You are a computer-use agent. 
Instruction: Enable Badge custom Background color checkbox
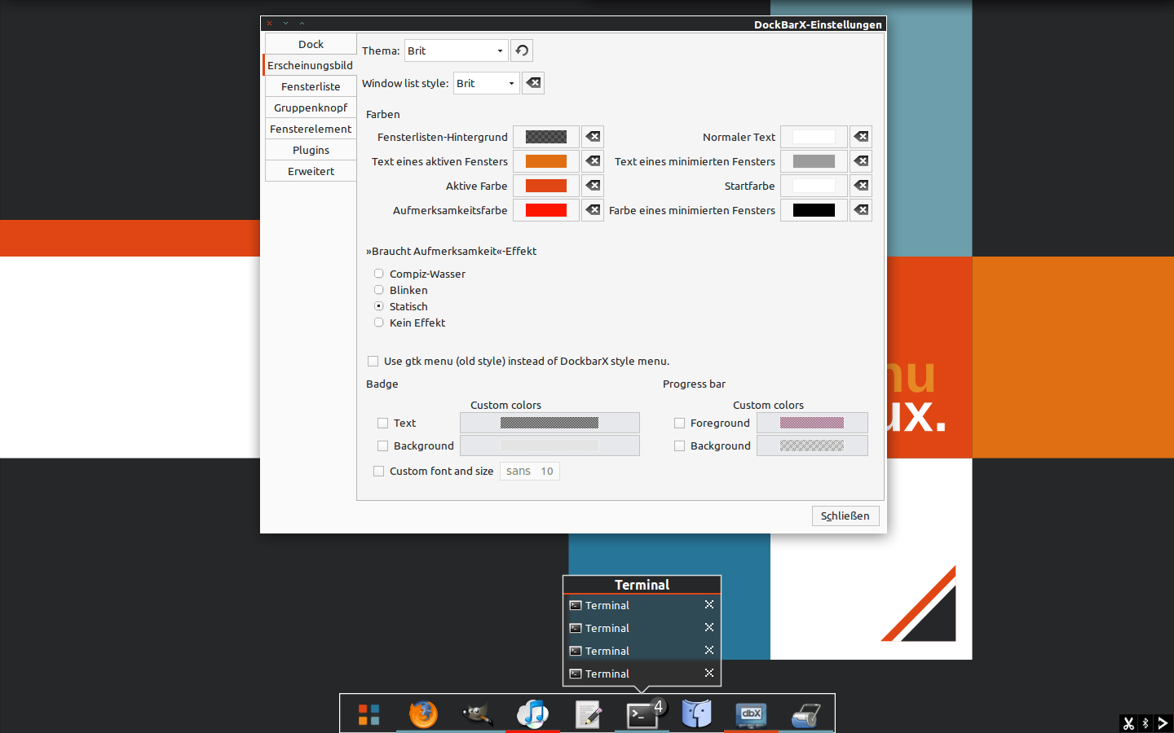tap(383, 446)
